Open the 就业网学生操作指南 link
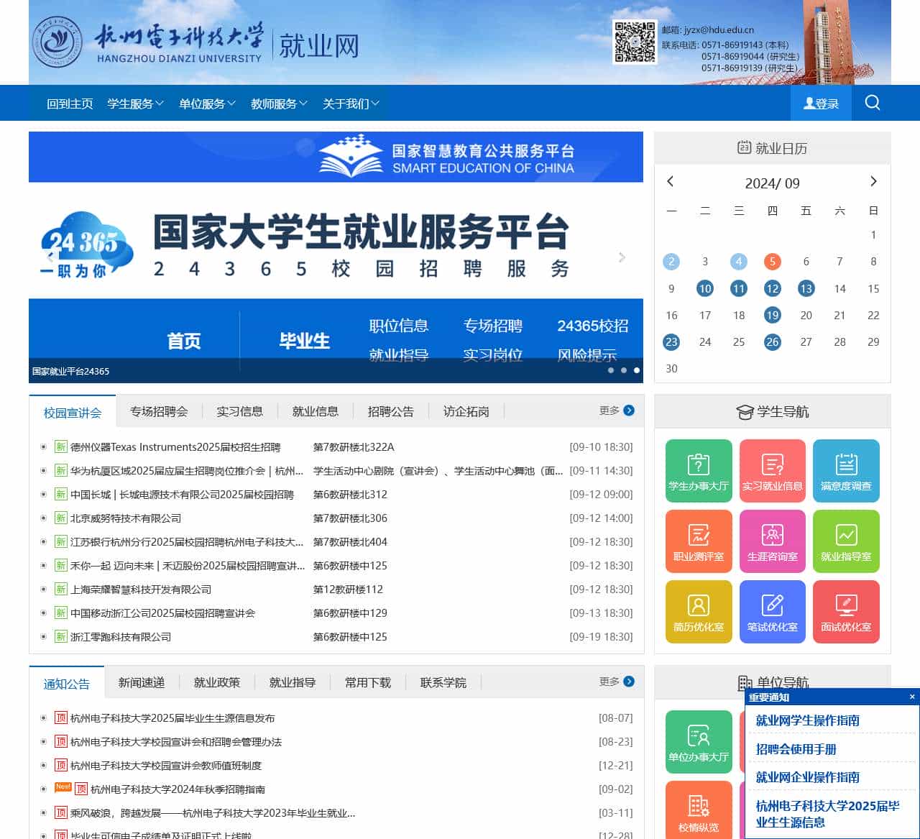The width and height of the screenshot is (920, 839). 806,720
